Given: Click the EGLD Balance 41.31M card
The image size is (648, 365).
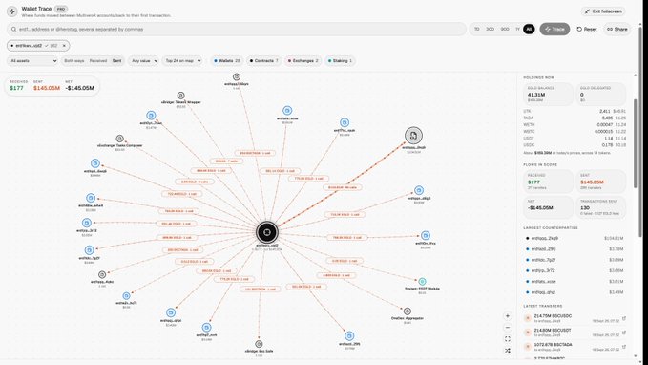Looking at the screenshot, I should [549, 94].
